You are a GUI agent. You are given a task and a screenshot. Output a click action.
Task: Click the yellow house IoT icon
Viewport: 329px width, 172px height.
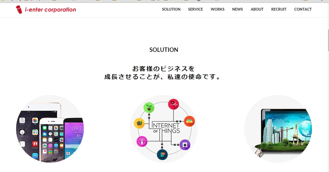(x=139, y=123)
